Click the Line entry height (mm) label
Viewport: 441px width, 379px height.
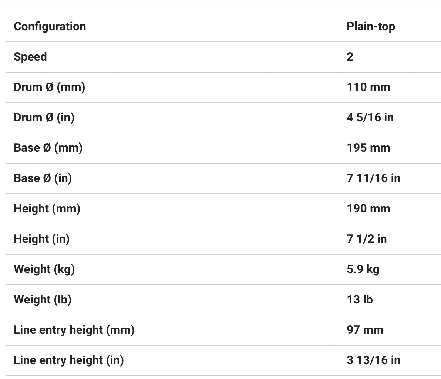coord(74,330)
